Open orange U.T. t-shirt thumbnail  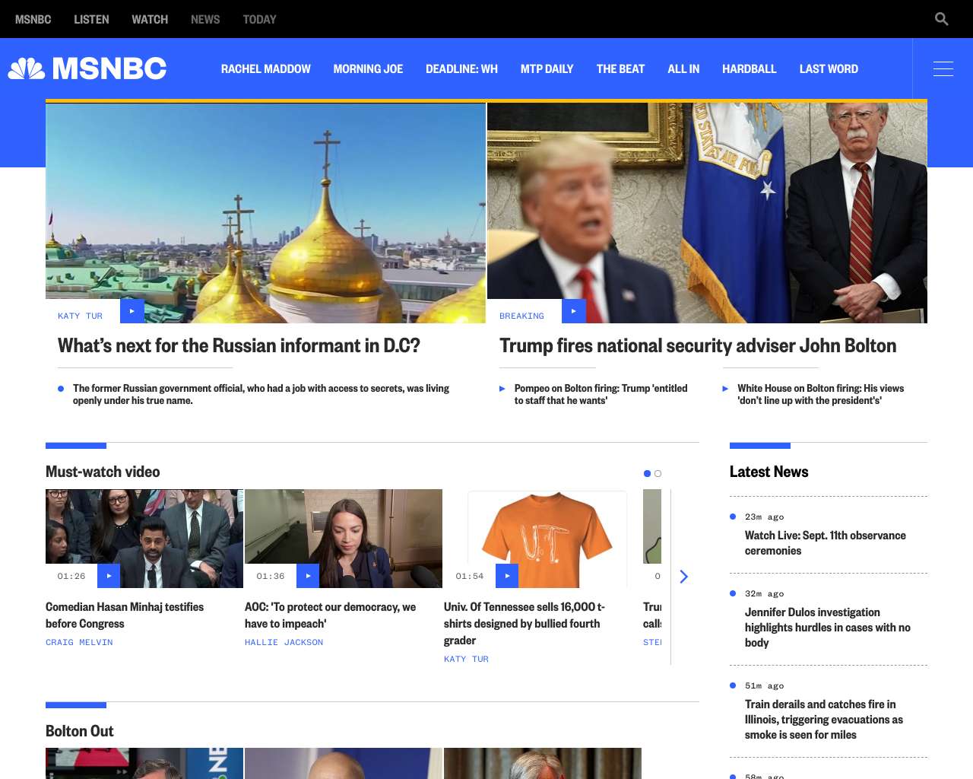(x=543, y=539)
